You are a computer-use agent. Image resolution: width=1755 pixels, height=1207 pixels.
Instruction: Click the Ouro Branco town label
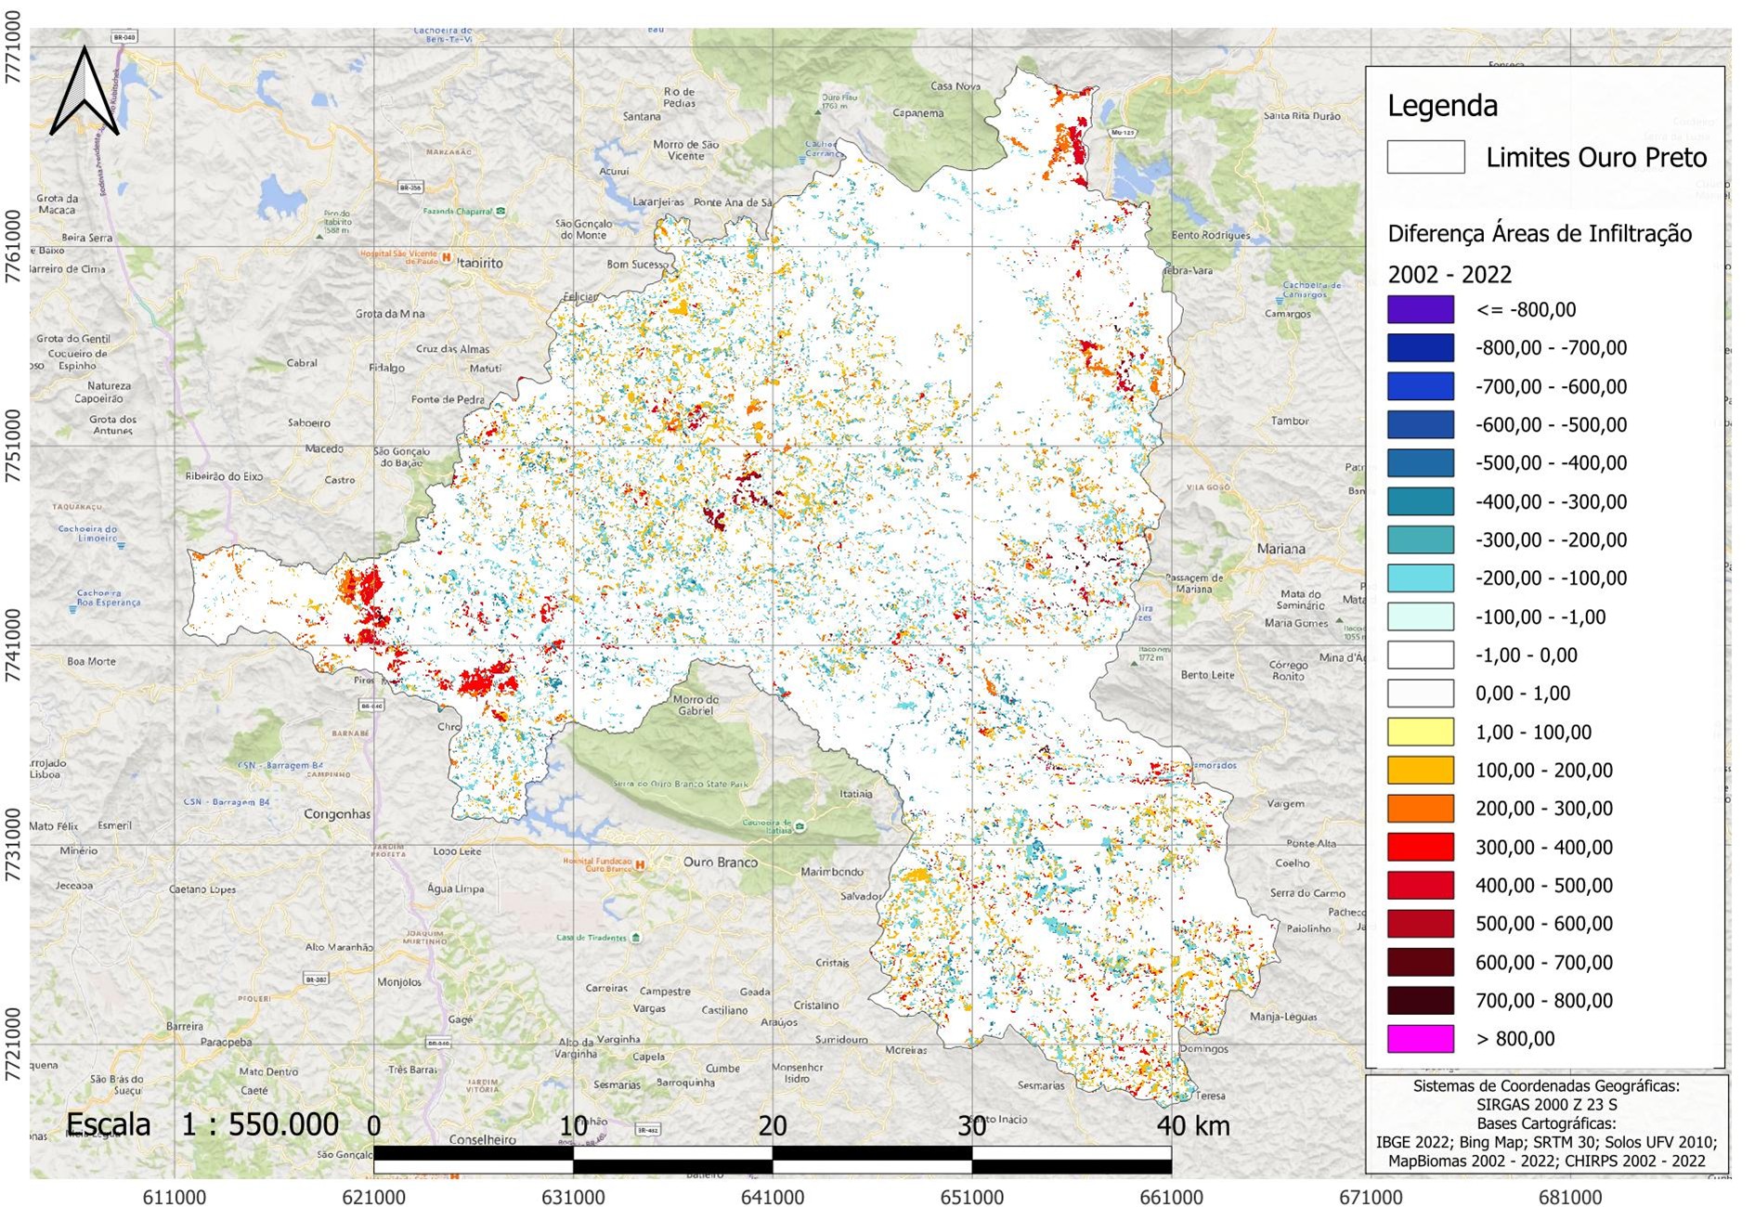point(721,862)
